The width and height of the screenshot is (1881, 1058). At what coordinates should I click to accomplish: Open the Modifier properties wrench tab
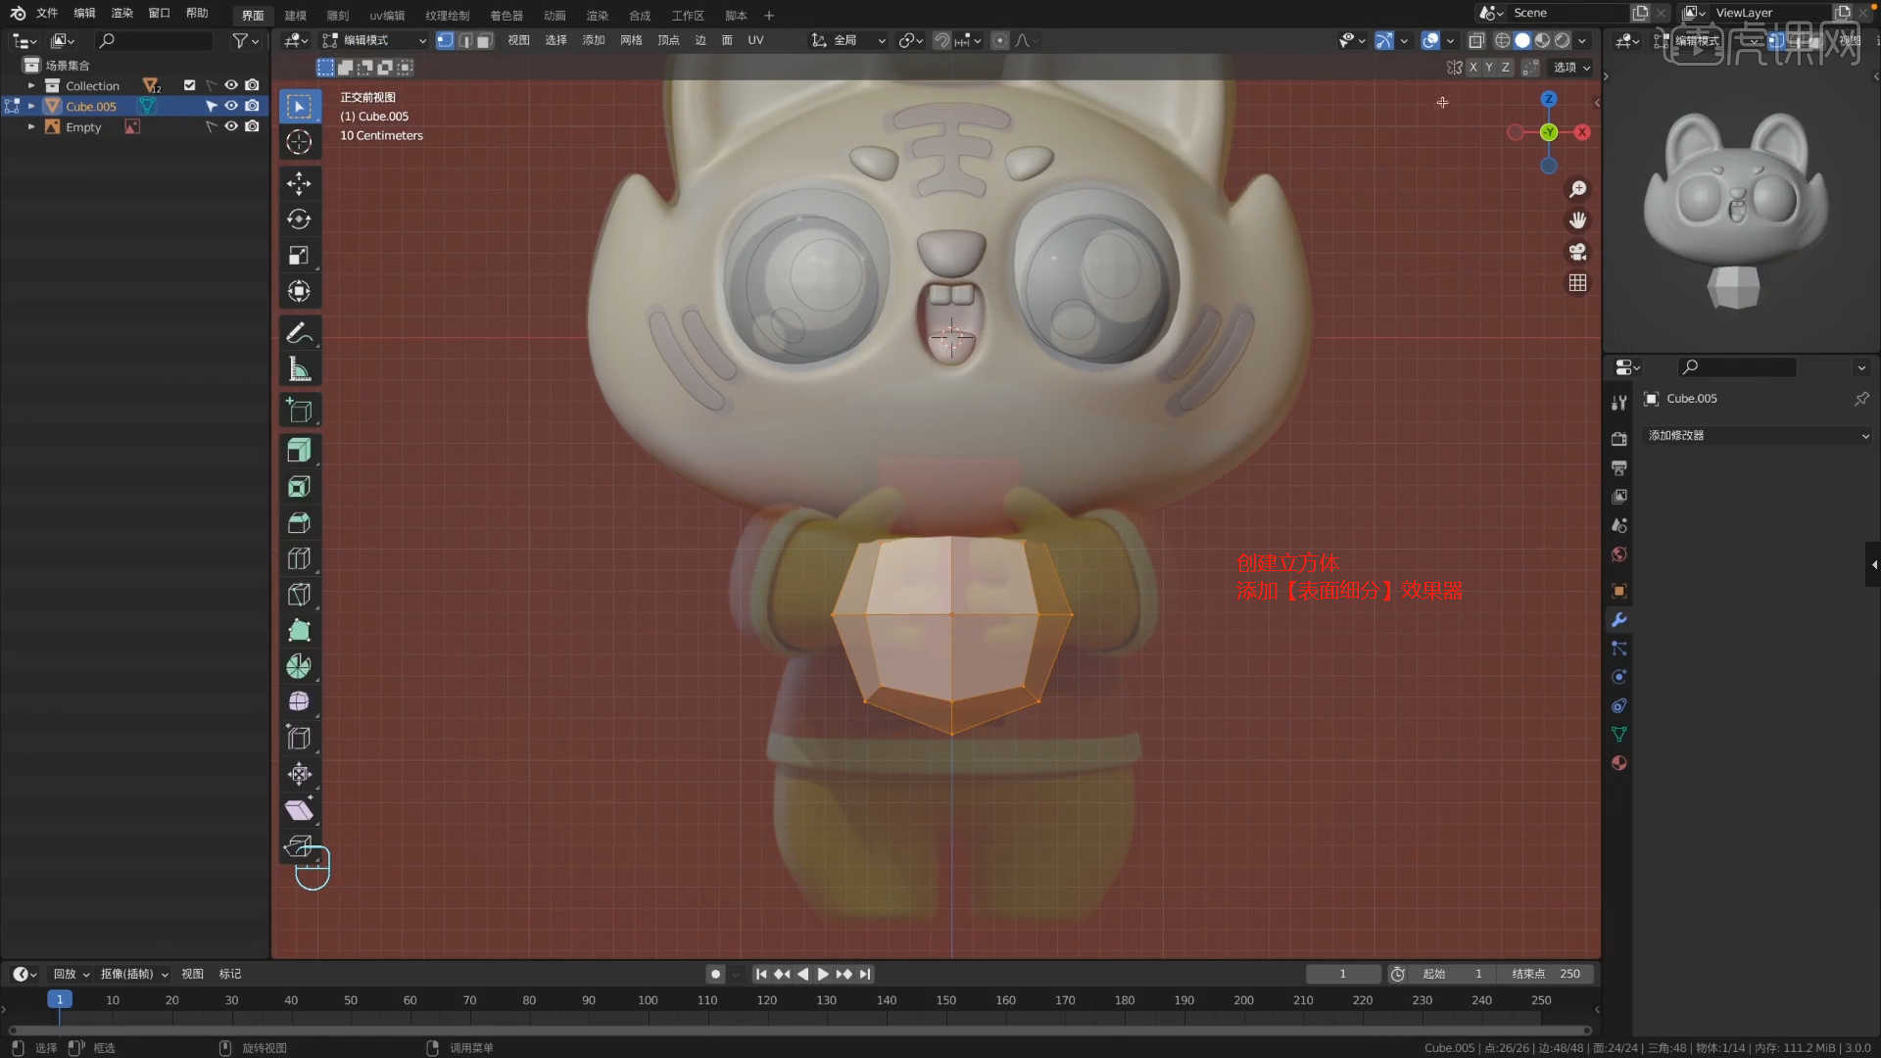click(x=1618, y=620)
